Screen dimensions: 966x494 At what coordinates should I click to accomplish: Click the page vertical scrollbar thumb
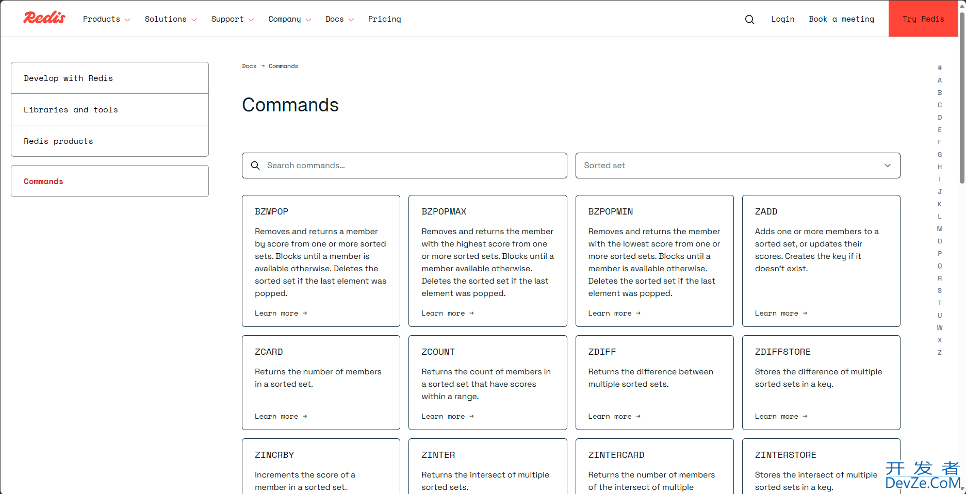coord(962,97)
